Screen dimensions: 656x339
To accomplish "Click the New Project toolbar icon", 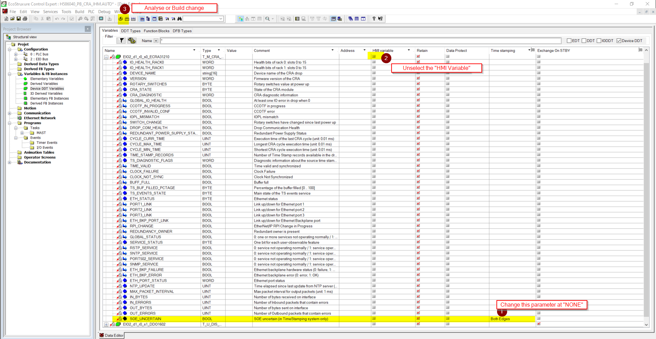I will click(6, 19).
